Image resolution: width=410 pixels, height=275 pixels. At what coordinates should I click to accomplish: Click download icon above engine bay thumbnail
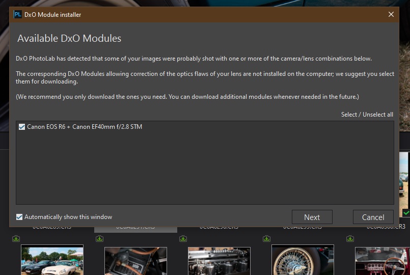click(x=100, y=238)
